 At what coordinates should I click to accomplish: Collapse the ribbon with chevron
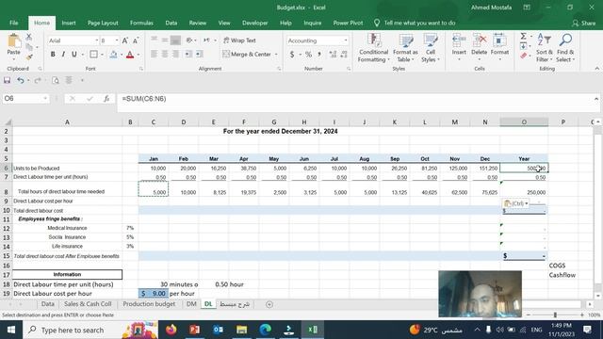(x=596, y=69)
